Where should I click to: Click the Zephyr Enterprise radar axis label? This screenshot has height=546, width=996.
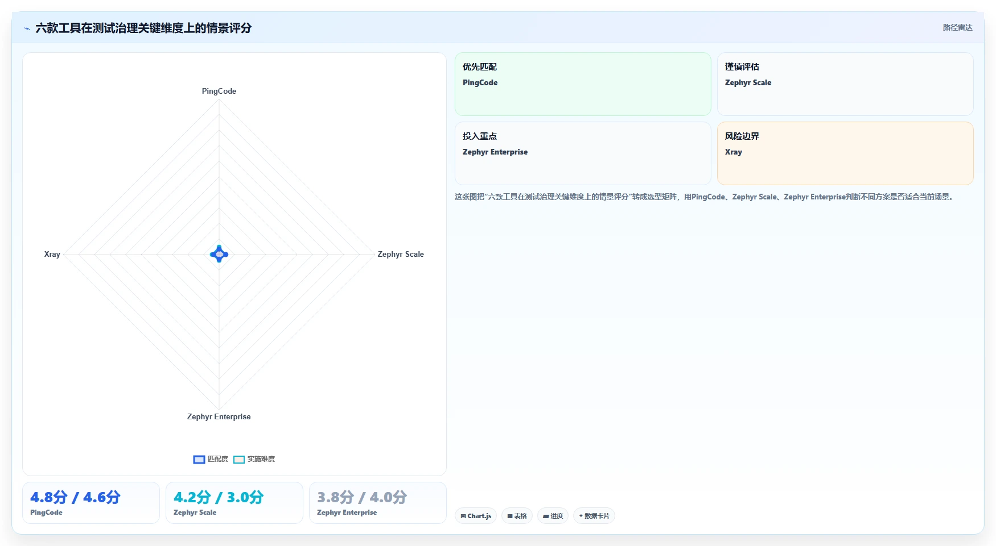tap(219, 416)
